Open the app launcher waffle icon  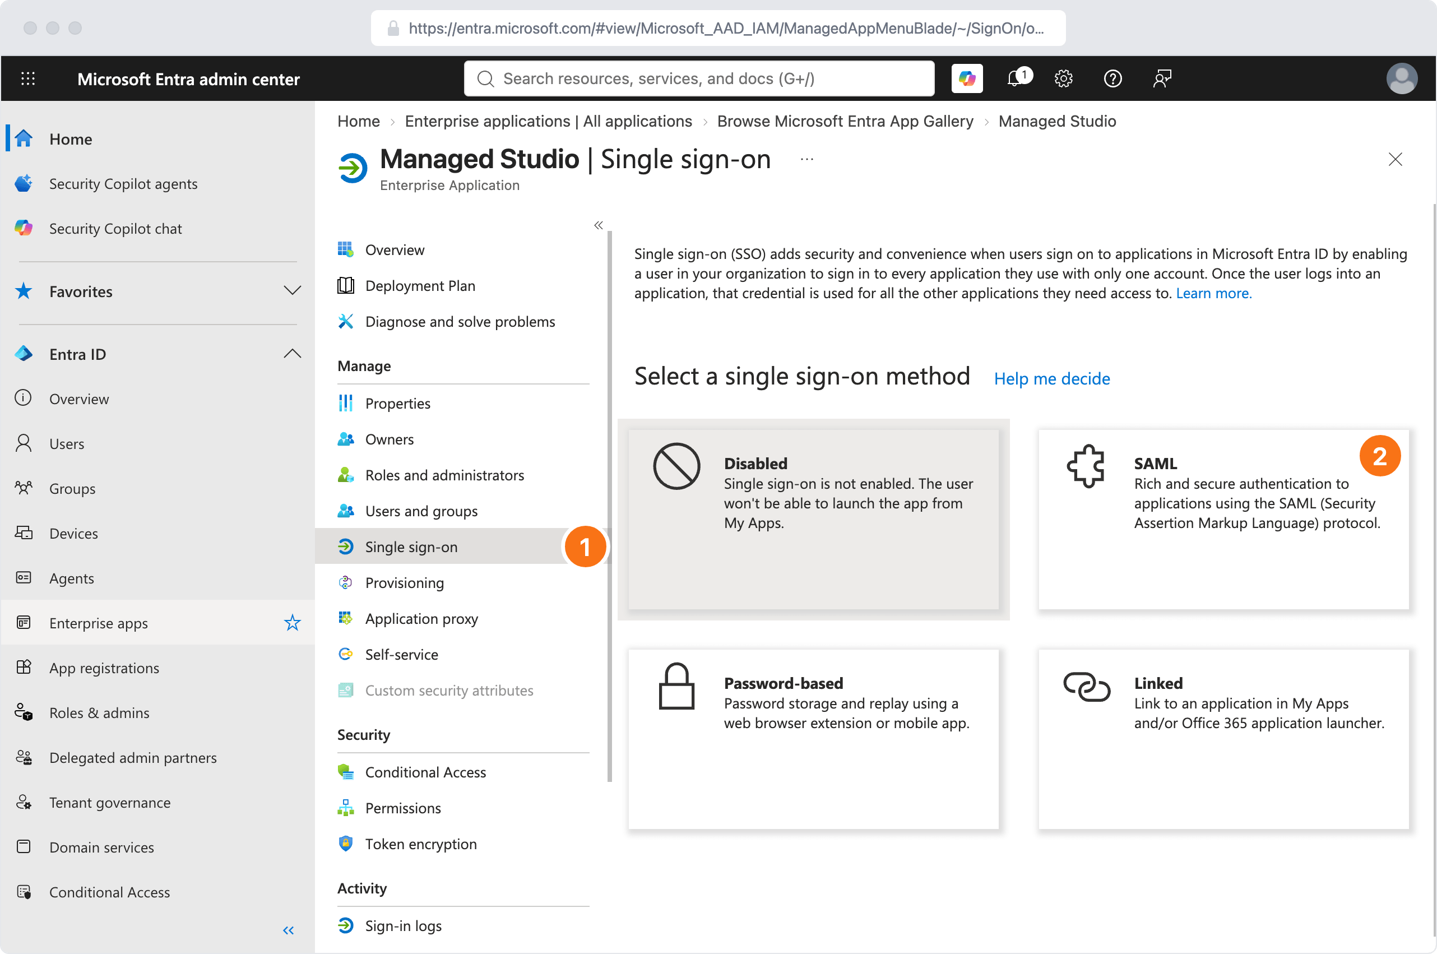pos(28,78)
